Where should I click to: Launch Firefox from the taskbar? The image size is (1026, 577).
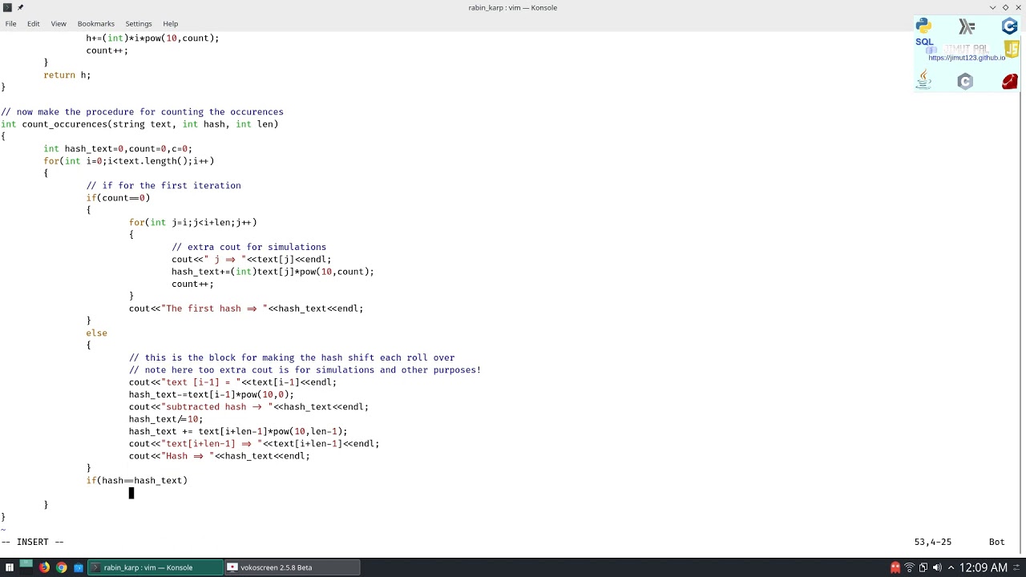point(44,567)
